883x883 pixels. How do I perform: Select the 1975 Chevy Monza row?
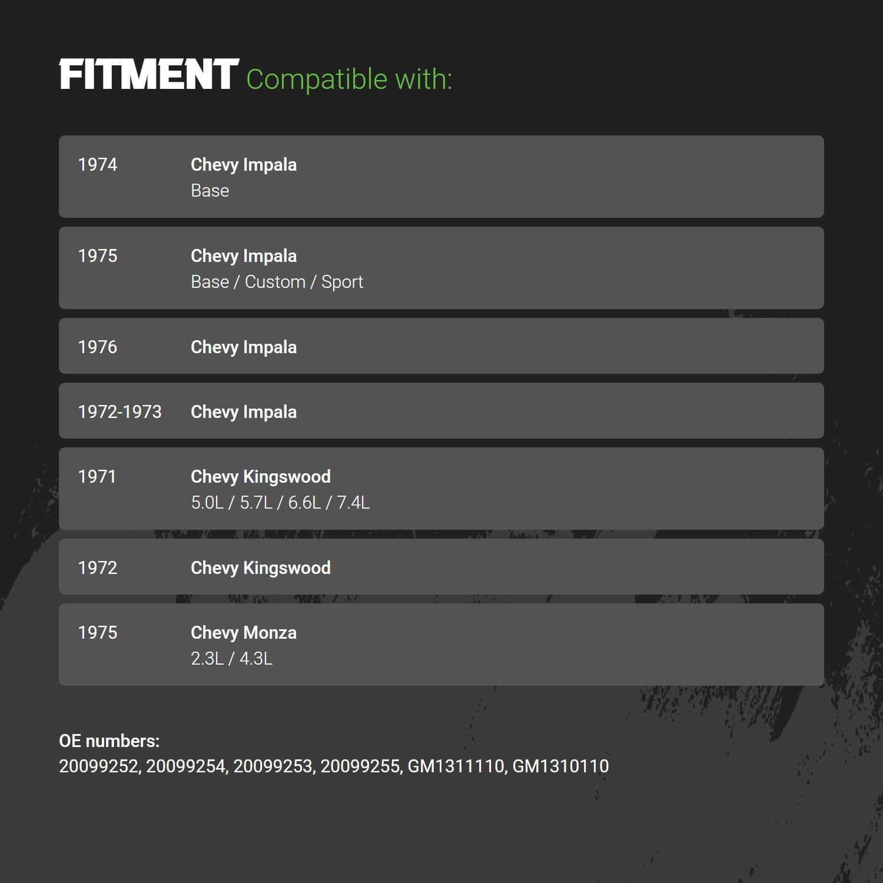tap(441, 645)
